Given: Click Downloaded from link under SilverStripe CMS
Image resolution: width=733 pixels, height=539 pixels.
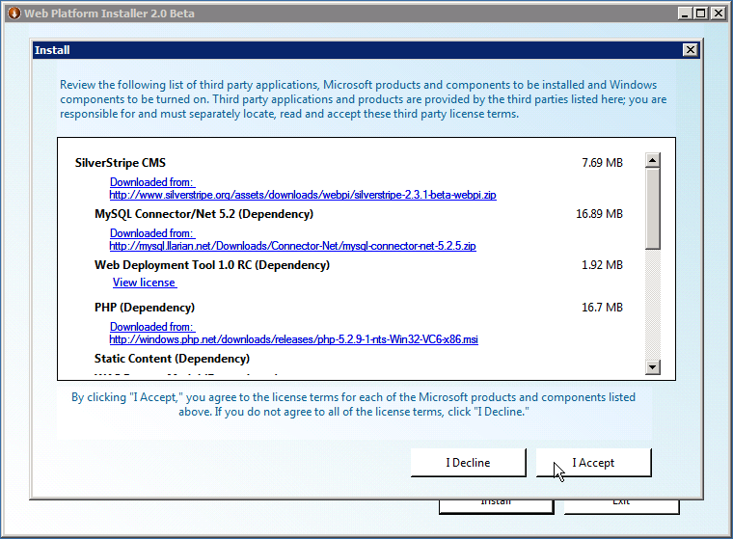Looking at the screenshot, I should [x=152, y=182].
